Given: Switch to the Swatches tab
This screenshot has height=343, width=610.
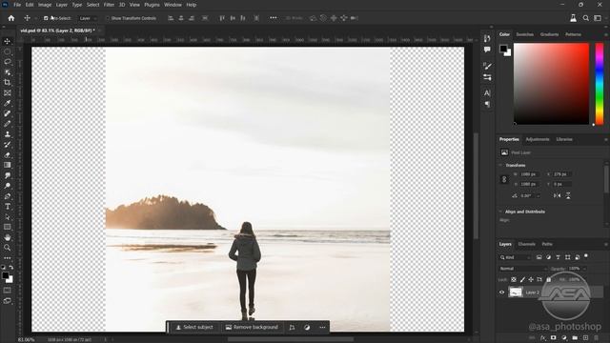Looking at the screenshot, I should click(524, 34).
